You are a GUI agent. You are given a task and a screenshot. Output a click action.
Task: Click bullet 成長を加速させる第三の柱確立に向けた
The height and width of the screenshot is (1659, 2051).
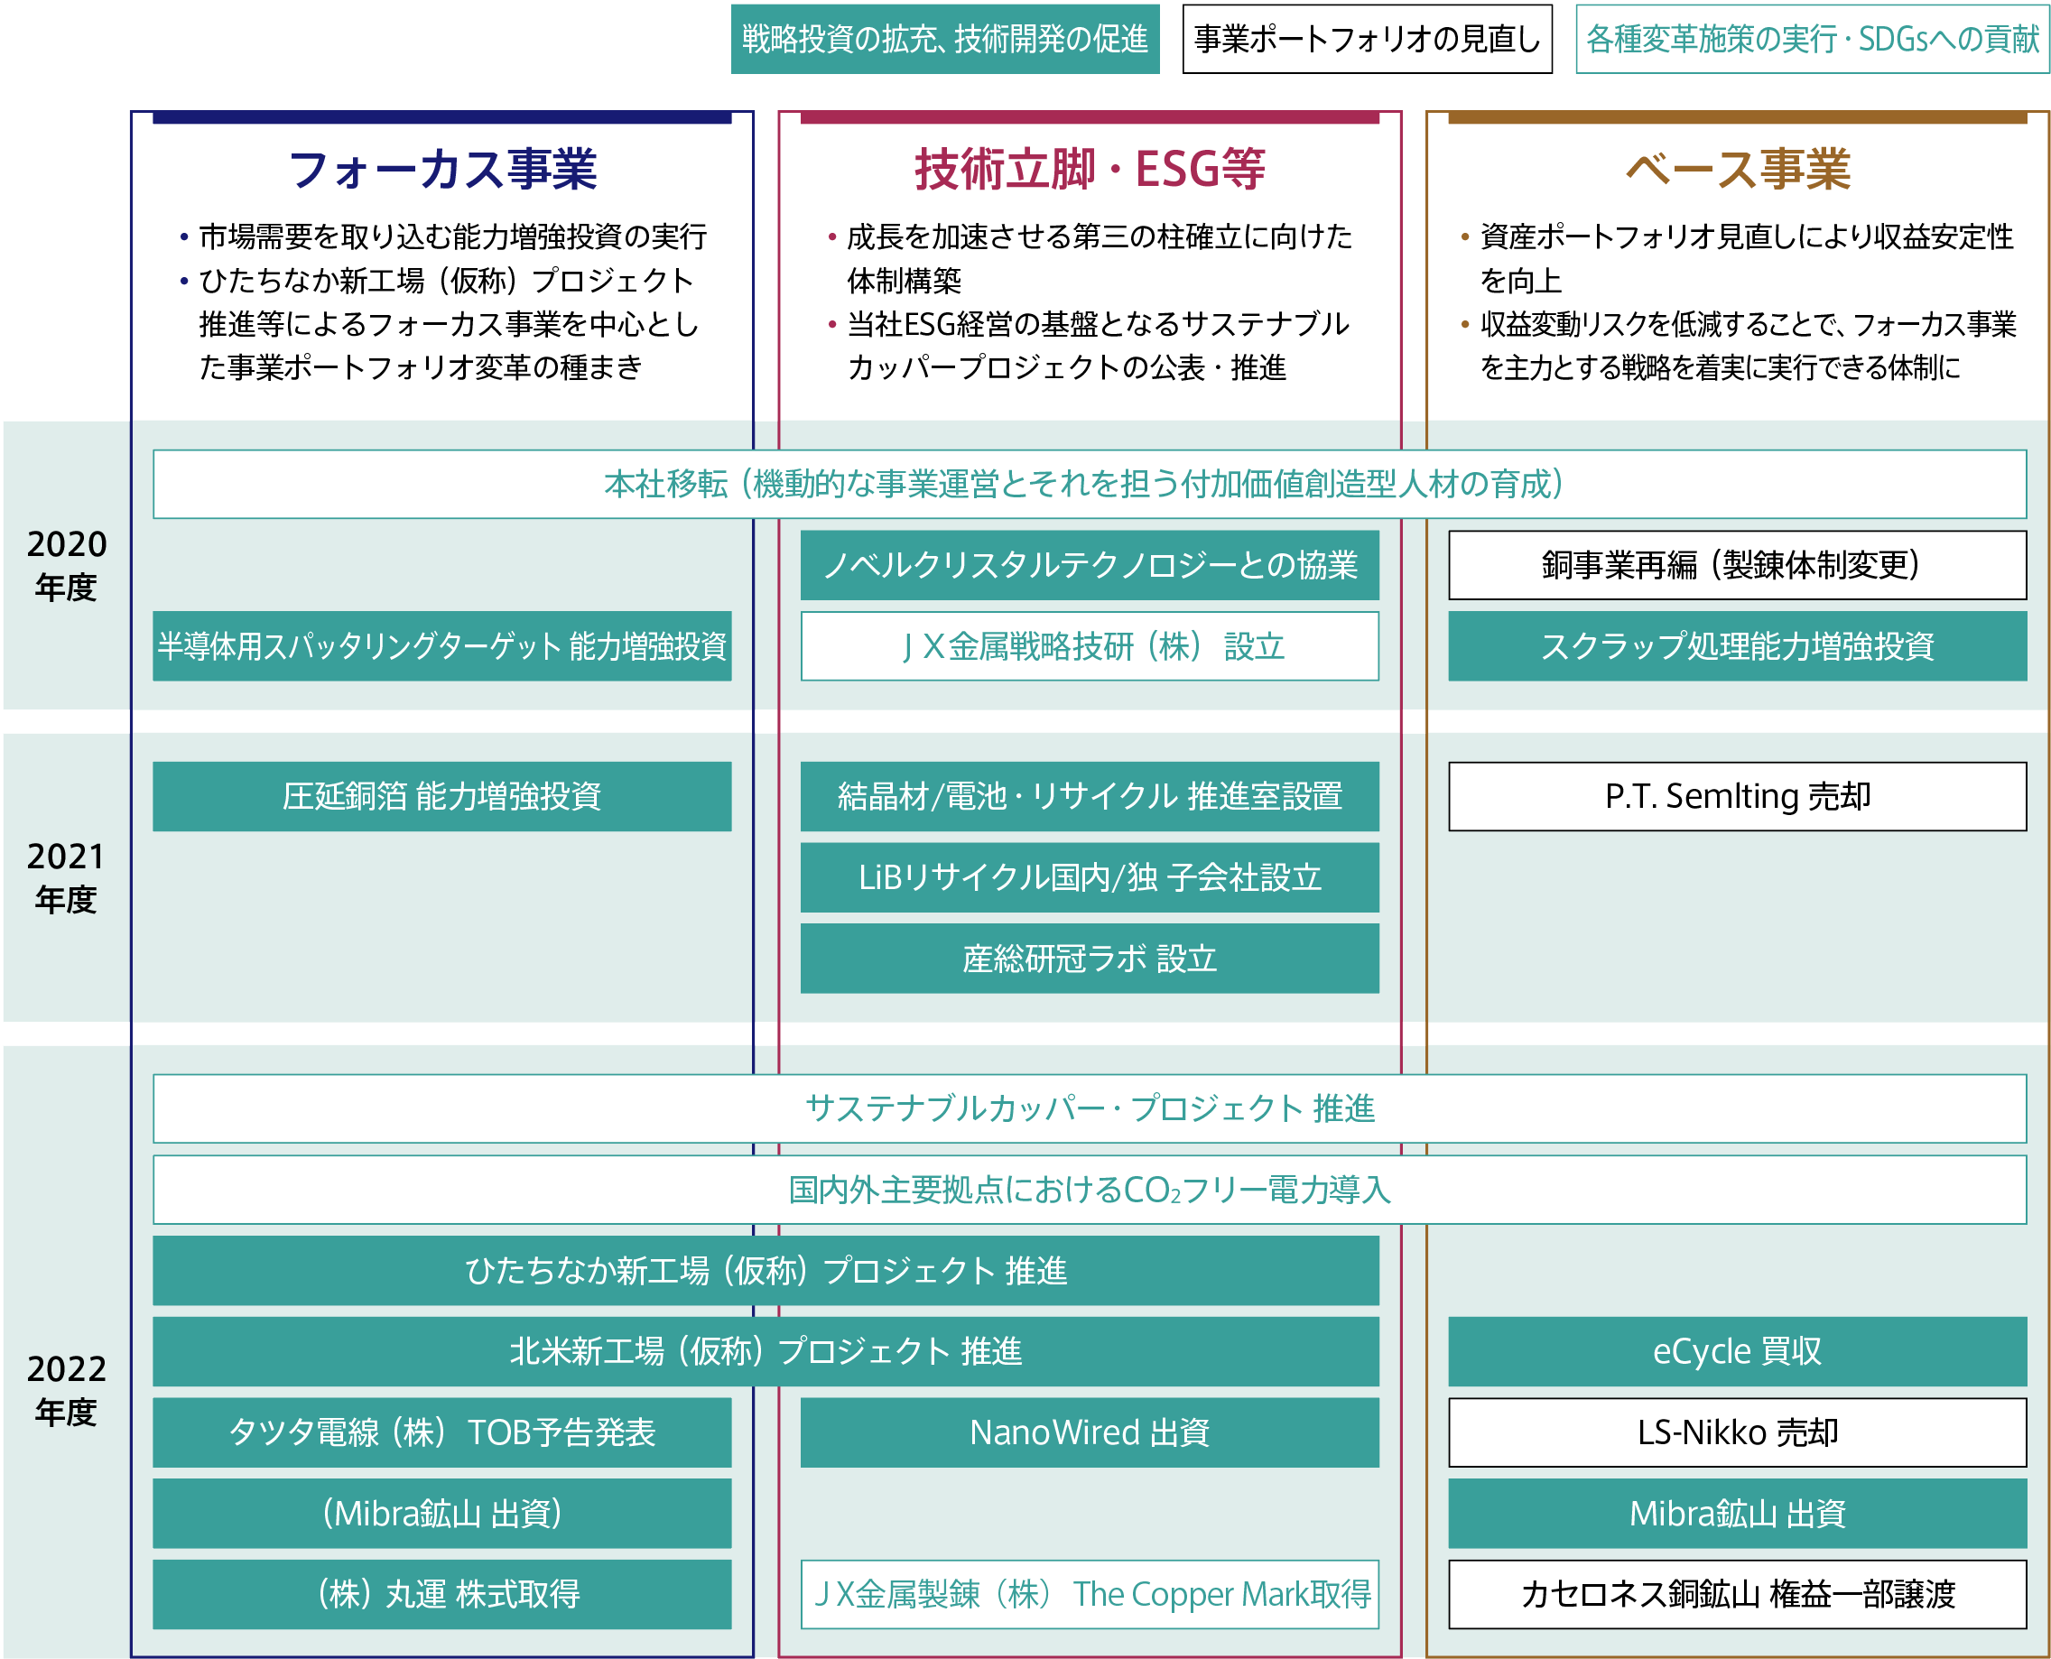point(1100,237)
